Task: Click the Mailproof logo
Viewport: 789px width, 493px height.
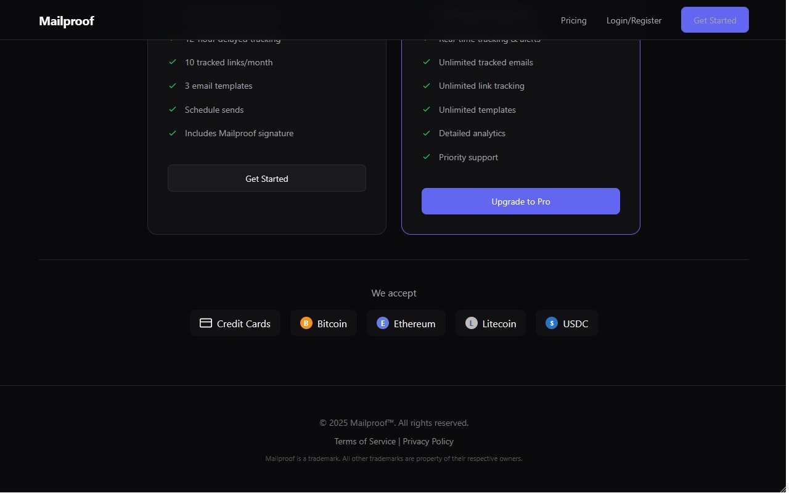Action: coord(66,20)
